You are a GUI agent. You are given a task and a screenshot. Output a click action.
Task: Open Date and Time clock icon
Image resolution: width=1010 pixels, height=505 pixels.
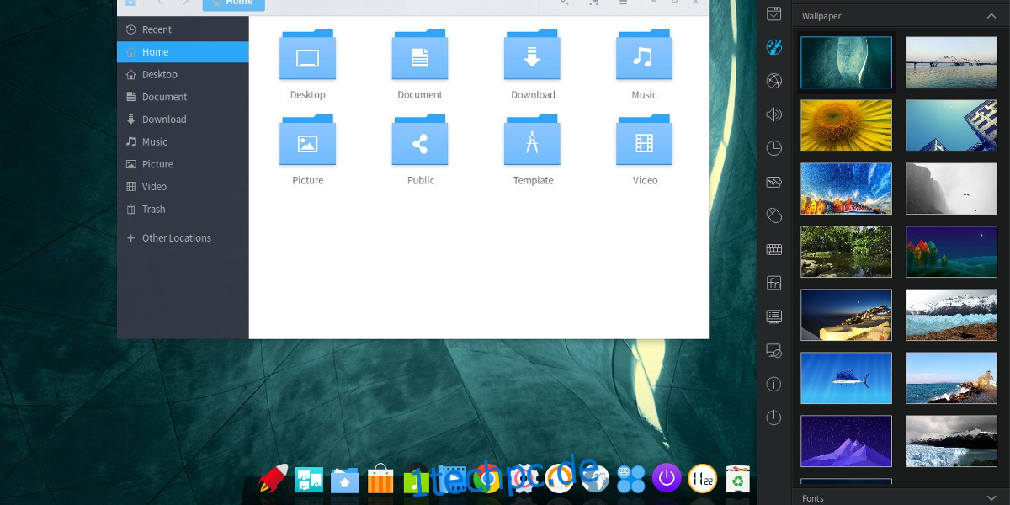pos(774,148)
